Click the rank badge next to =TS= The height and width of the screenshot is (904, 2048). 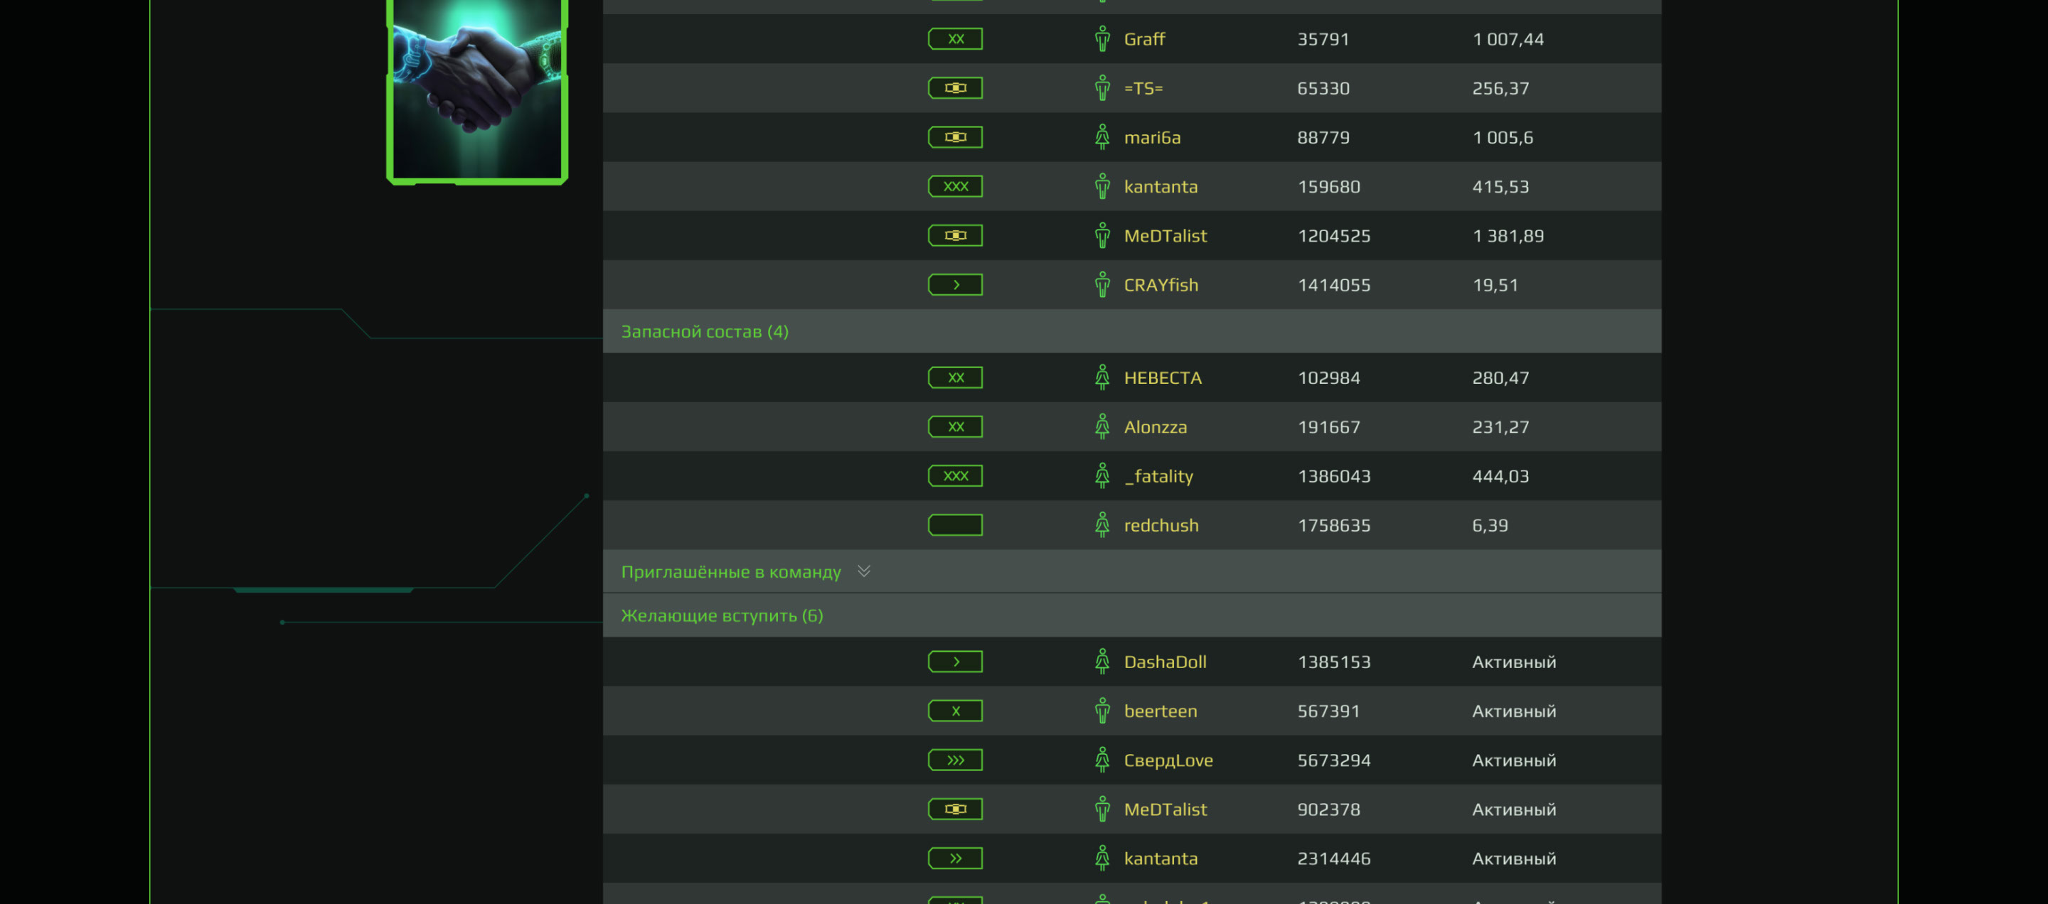pos(955,88)
